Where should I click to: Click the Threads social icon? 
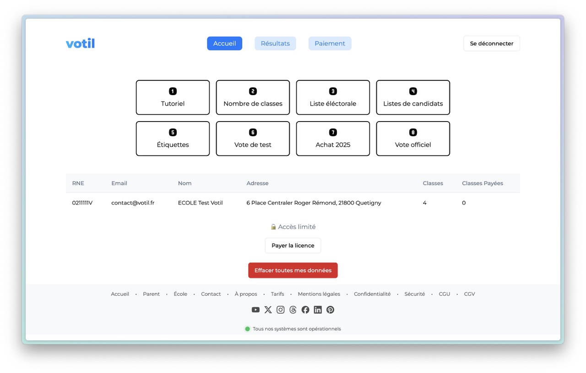tap(293, 310)
